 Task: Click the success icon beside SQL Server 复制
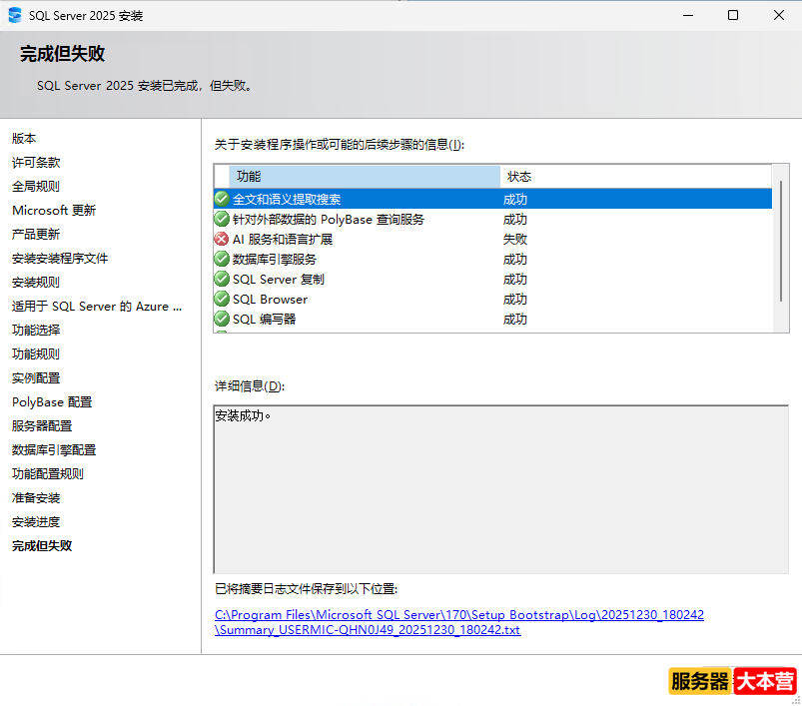click(x=221, y=279)
